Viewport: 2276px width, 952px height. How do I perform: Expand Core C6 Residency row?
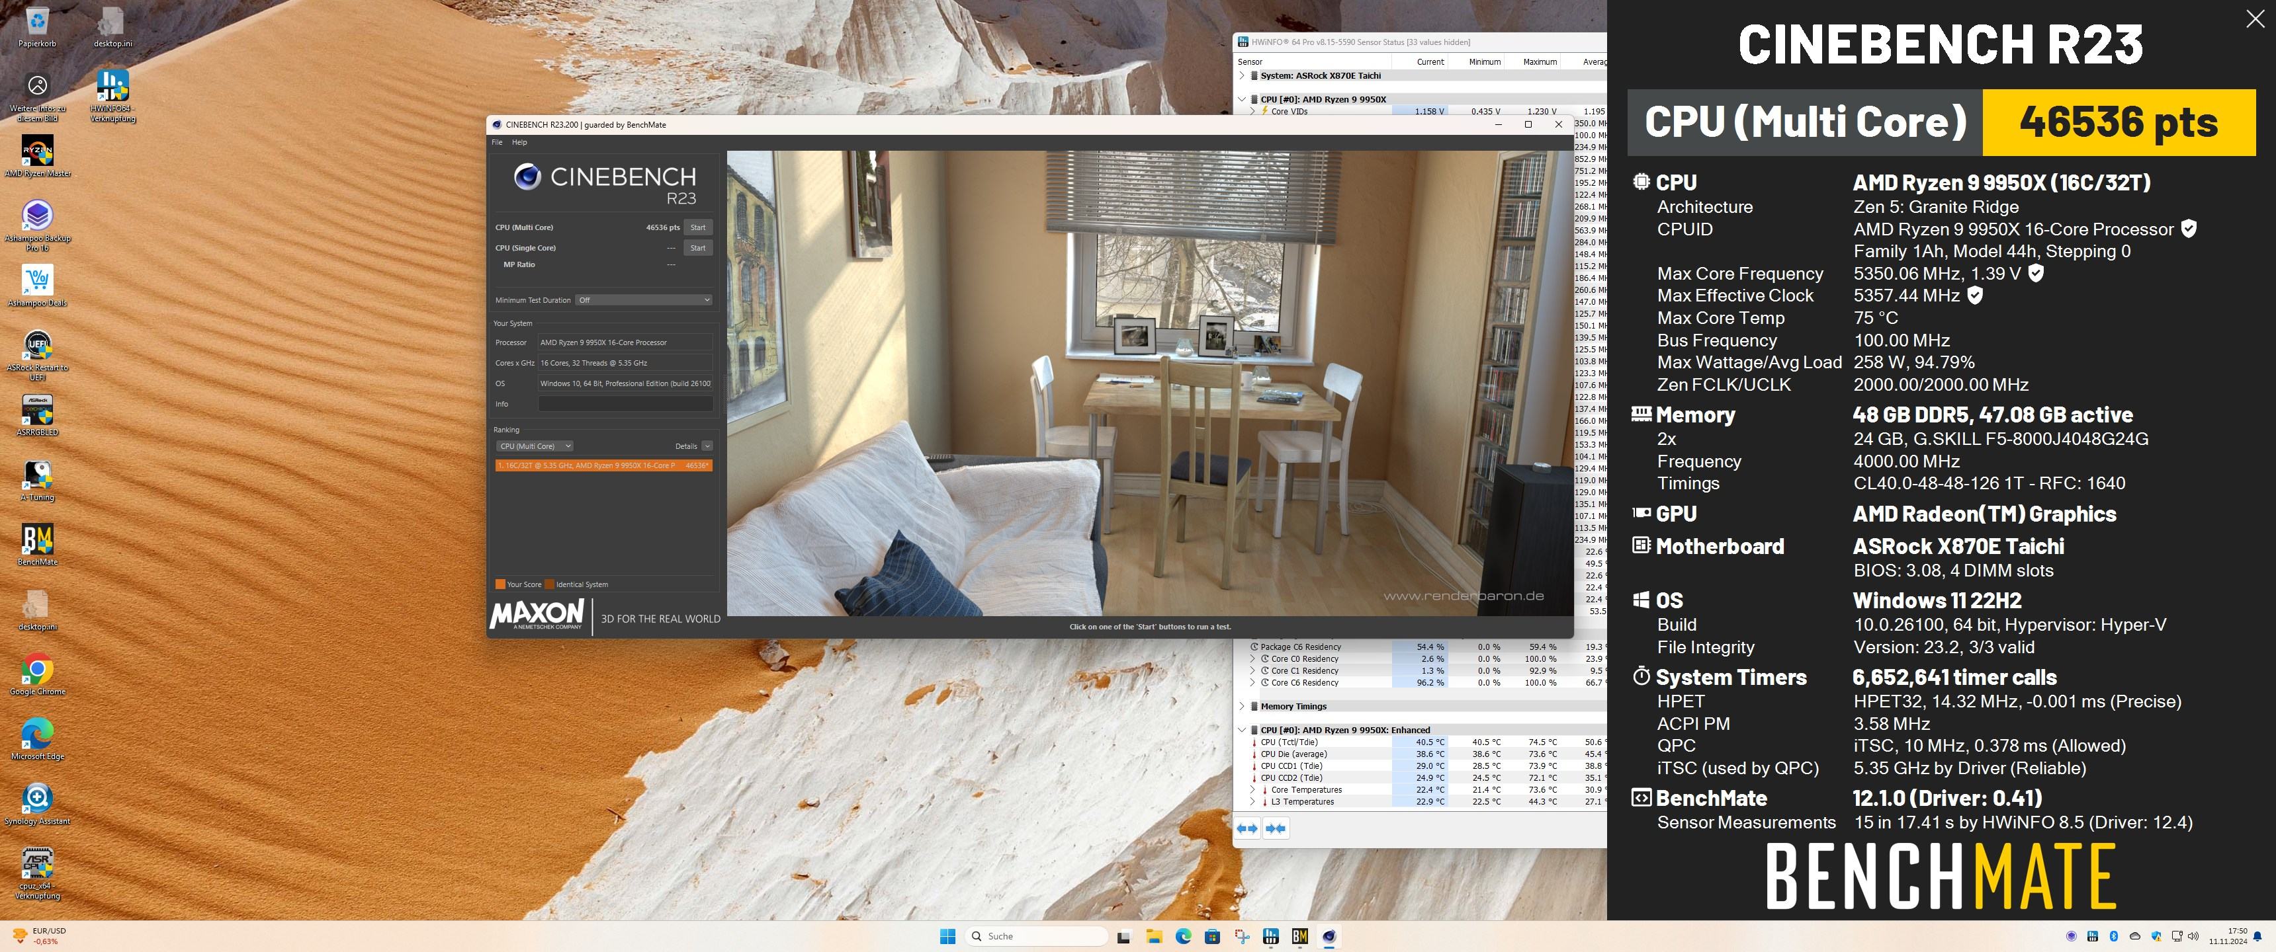point(1252,683)
